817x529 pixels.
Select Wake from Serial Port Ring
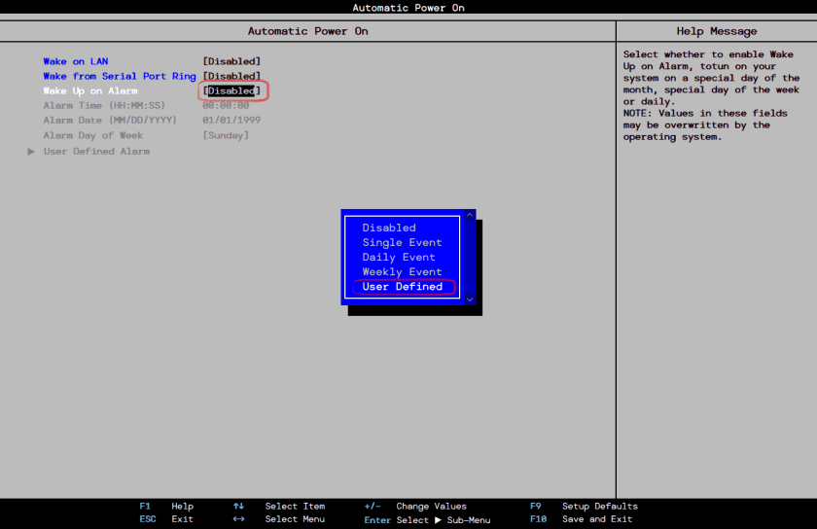pos(120,76)
